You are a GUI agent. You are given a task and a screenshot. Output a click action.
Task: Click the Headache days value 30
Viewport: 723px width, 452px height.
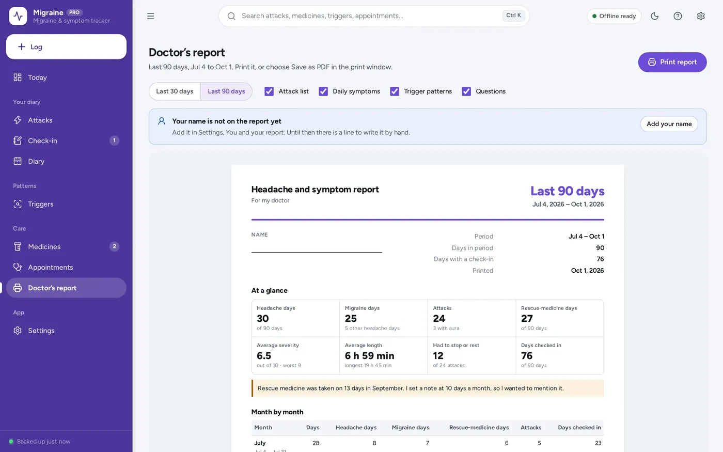[x=263, y=319]
